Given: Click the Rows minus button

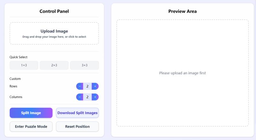Looking at the screenshot, I should [x=80, y=86].
